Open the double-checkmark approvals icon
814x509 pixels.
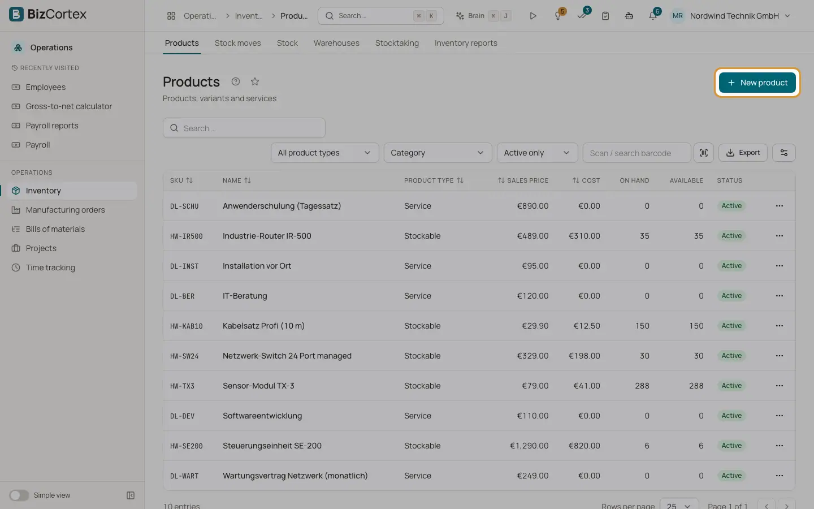582,16
